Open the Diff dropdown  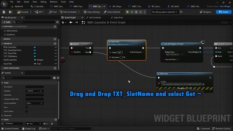39,12
